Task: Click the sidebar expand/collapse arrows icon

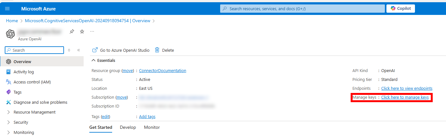Action: (x=69, y=50)
